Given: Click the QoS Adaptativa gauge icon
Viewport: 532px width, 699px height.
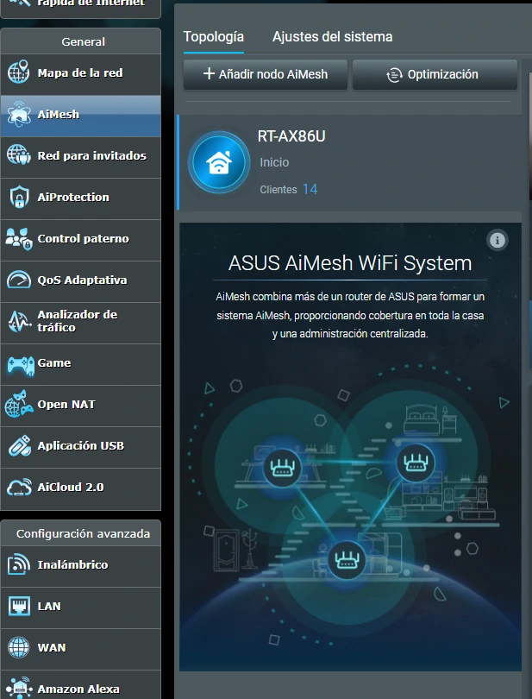Looking at the screenshot, I should [19, 280].
